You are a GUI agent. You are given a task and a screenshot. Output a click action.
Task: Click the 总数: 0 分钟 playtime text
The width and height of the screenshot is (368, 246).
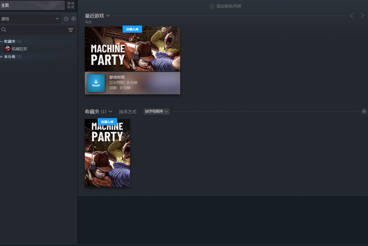point(120,88)
